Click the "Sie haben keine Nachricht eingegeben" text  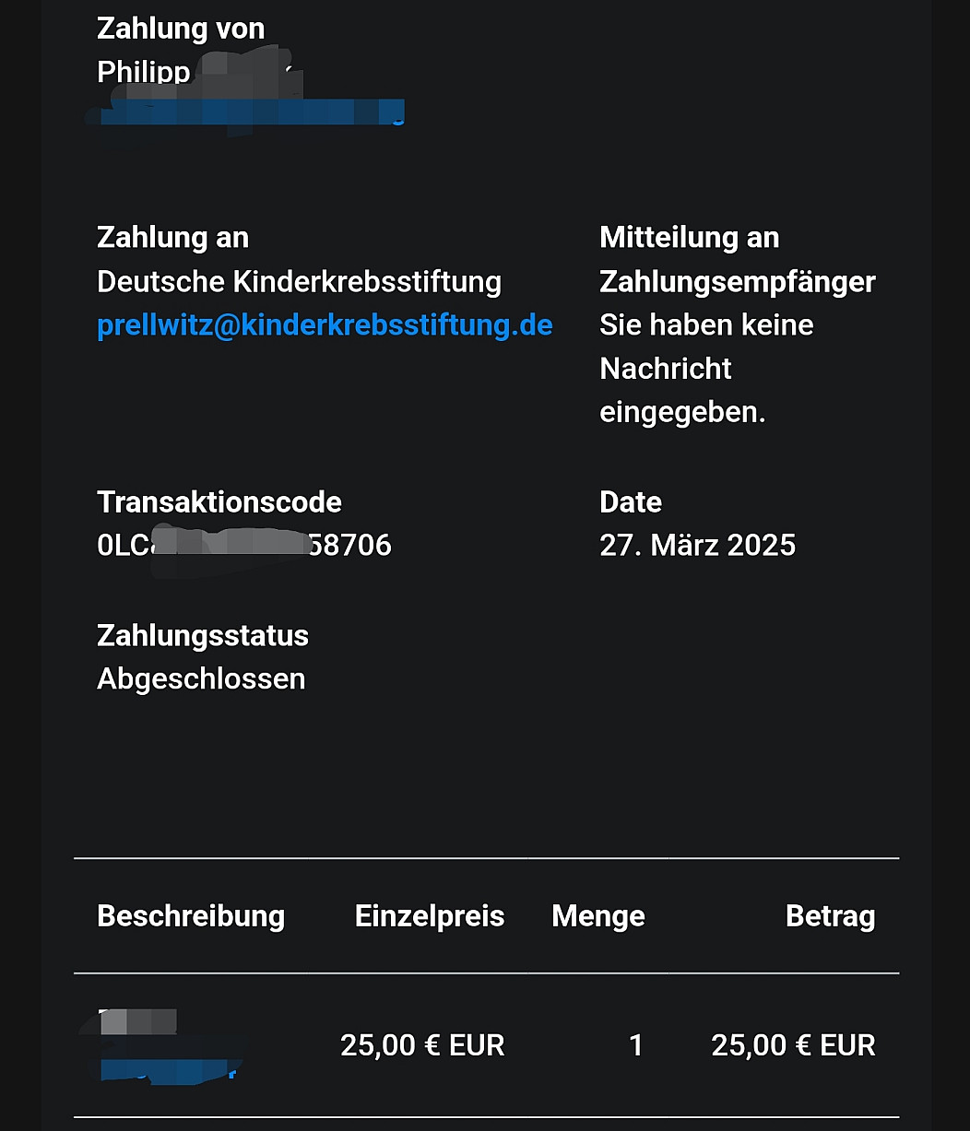[x=706, y=369]
